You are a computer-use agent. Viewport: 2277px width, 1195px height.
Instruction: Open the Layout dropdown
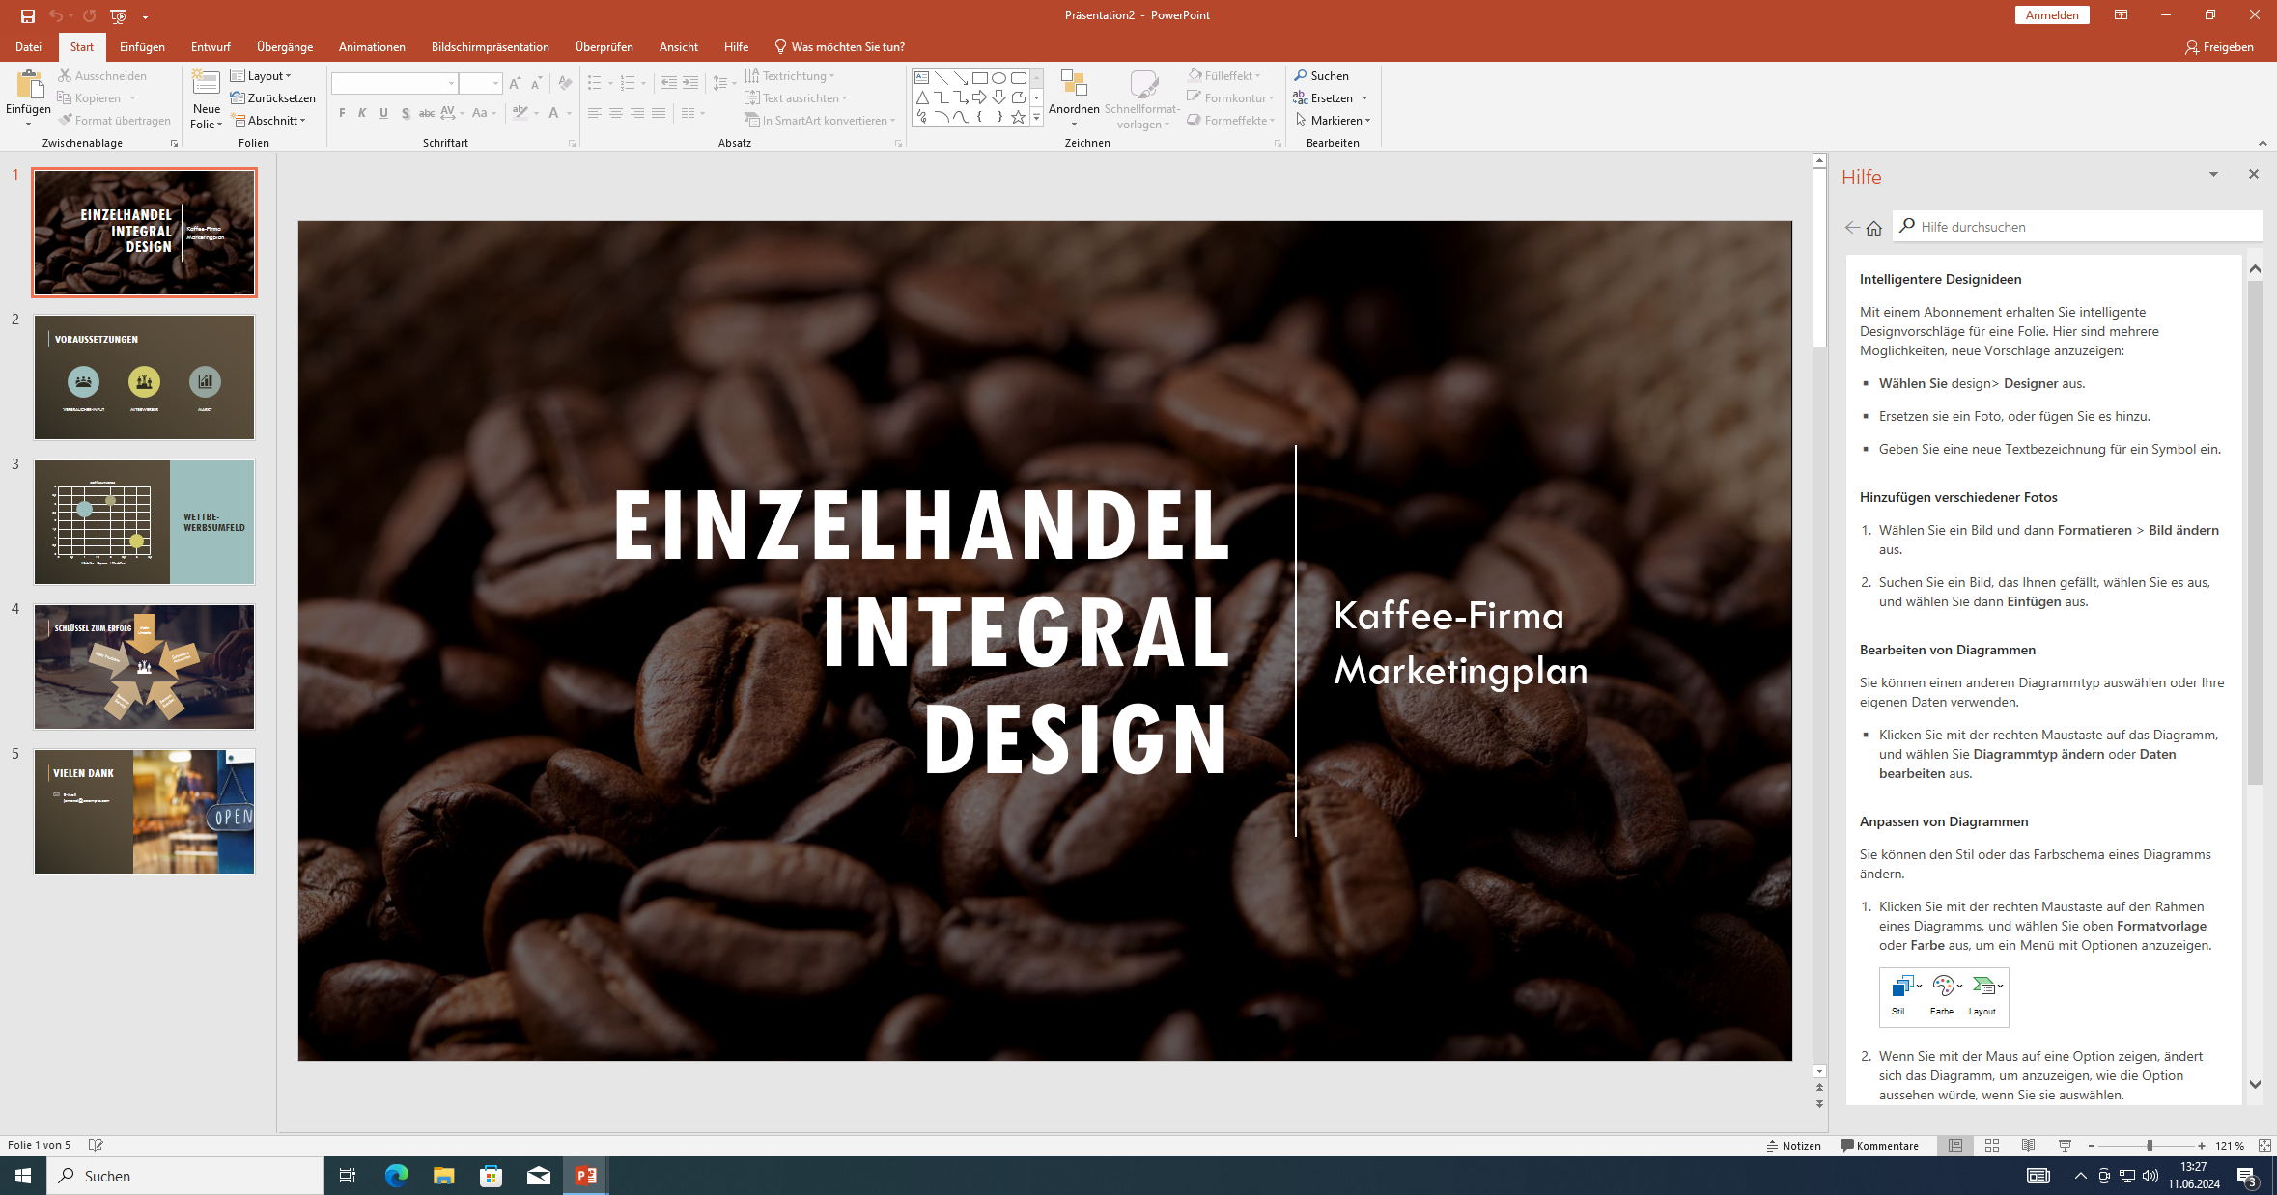[261, 75]
